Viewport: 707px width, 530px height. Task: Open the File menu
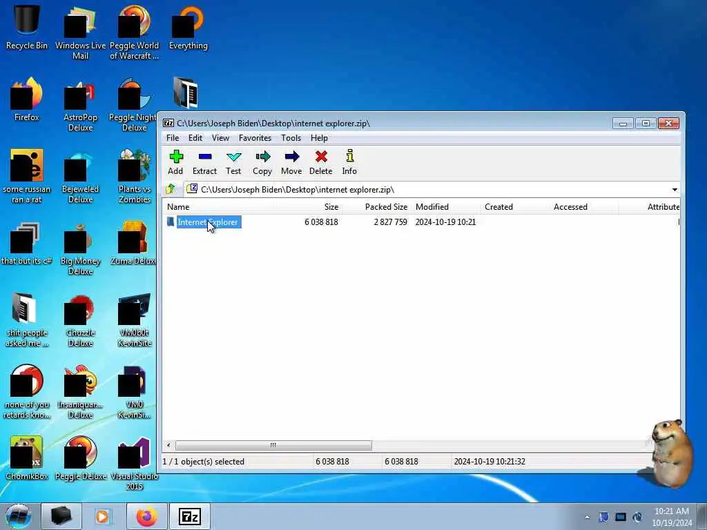173,138
